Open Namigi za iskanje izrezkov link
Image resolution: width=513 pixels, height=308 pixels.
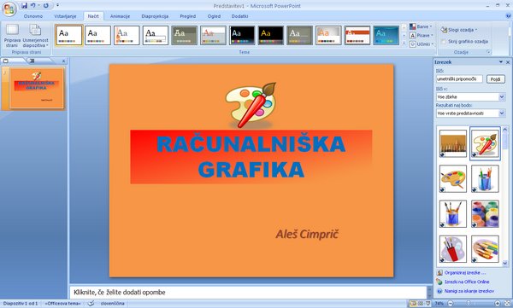(x=469, y=291)
